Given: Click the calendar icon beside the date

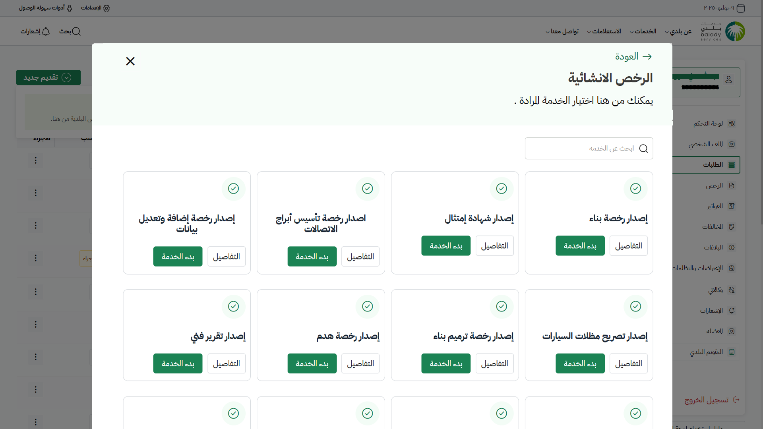Looking at the screenshot, I should [741, 8].
